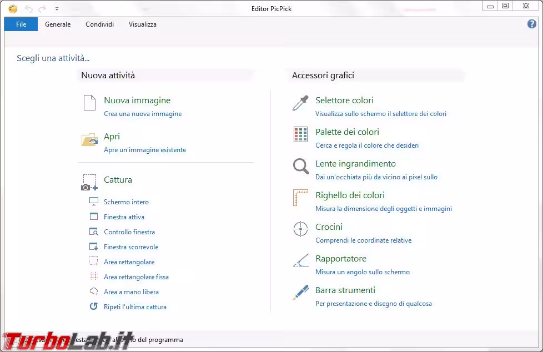Click the Schermo intero capture link

point(126,202)
